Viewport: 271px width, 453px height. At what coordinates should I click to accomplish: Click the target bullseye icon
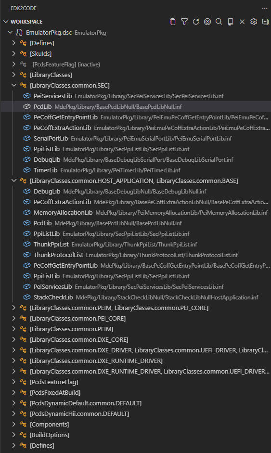pos(207,22)
